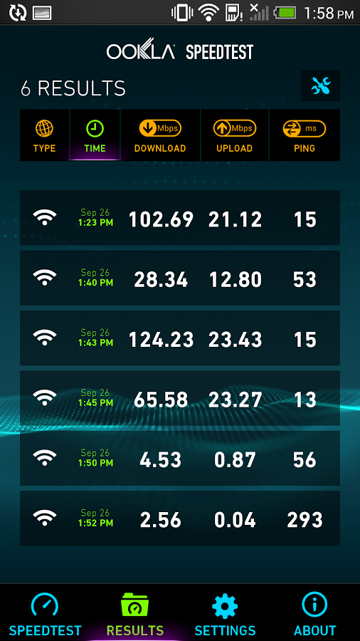360x641 pixels.
Task: Tap the status bar battery icon
Action: click(286, 13)
